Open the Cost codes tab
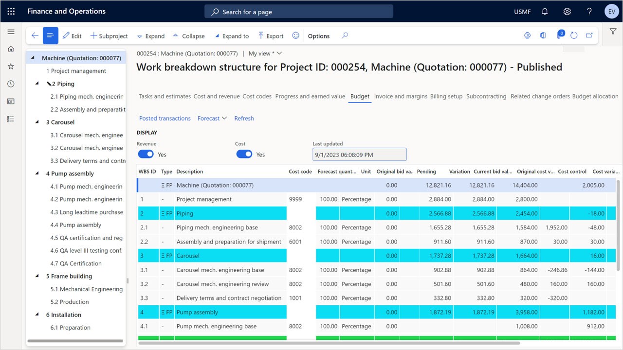This screenshot has height=350, width=623. 257,96
